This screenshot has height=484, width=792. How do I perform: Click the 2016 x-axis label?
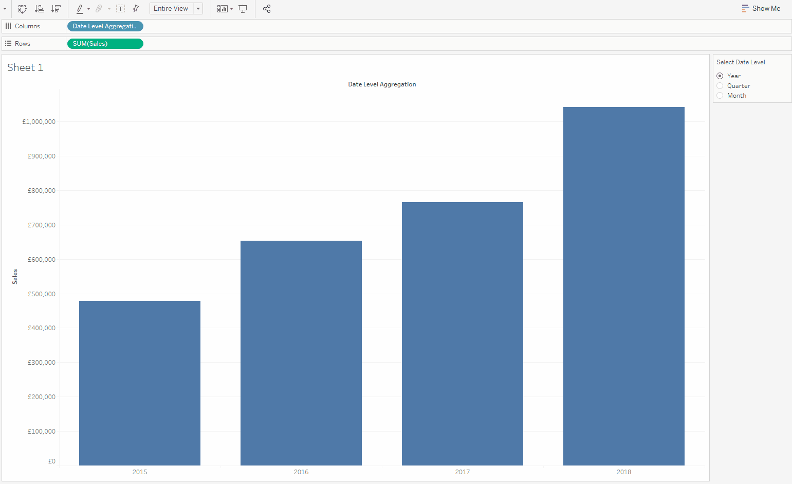(x=301, y=472)
